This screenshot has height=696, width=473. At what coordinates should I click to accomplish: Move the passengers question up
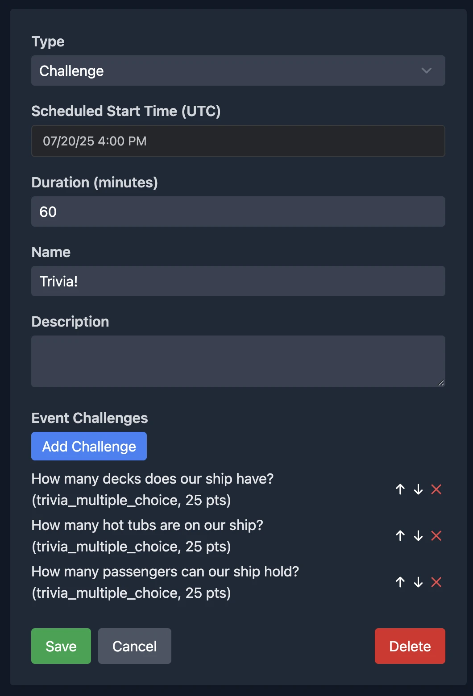pos(400,582)
